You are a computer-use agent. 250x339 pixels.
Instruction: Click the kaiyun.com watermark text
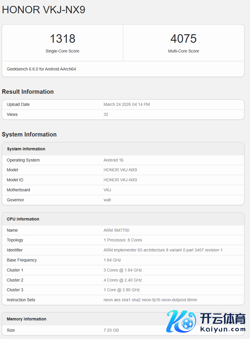click(x=223, y=329)
